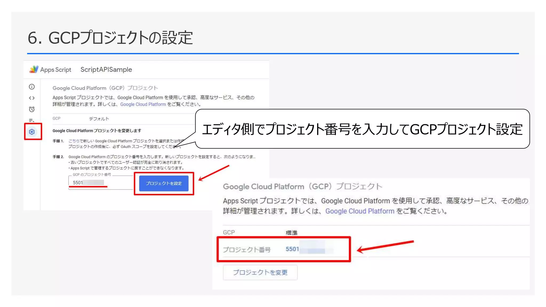Click the ScriptAPISample project title
Image resolution: width=546 pixels, height=307 pixels.
[x=106, y=70]
